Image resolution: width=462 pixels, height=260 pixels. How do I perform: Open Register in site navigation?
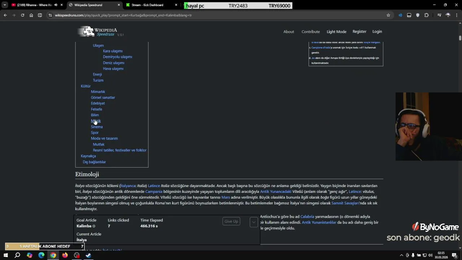tap(359, 31)
